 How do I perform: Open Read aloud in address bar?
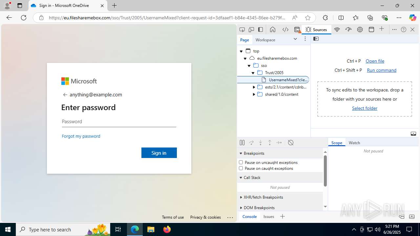(x=295, y=18)
